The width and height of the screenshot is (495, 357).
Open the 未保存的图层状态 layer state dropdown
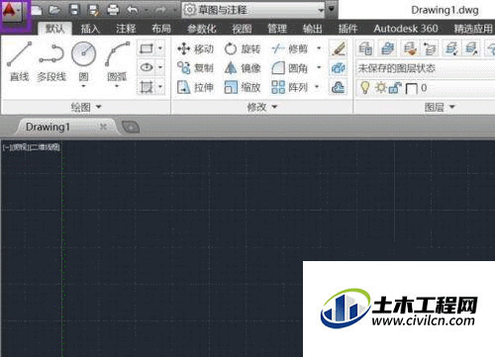tap(426, 68)
